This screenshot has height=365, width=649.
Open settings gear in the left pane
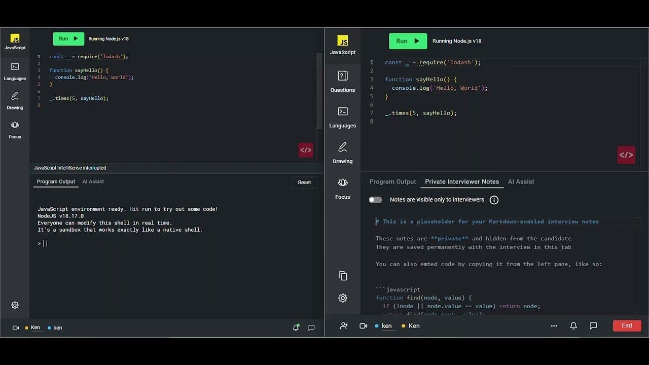15,305
